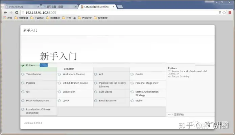Open a new browser tab
The image size is (235, 135).
pos(120,7)
